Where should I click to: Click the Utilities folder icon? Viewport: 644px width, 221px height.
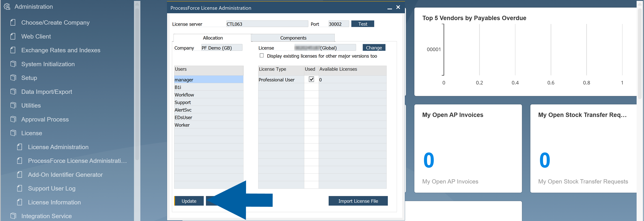coord(13,105)
